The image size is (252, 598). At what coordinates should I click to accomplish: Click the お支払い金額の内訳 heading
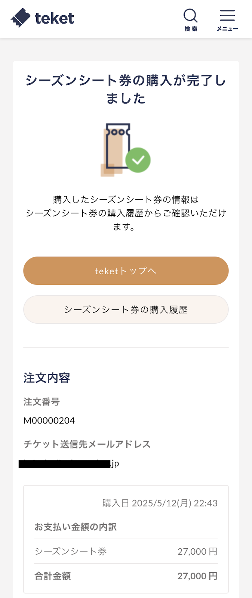click(76, 527)
